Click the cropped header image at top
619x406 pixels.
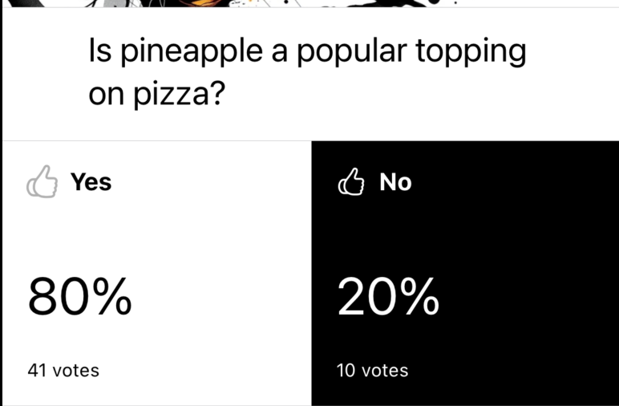[x=309, y=4]
